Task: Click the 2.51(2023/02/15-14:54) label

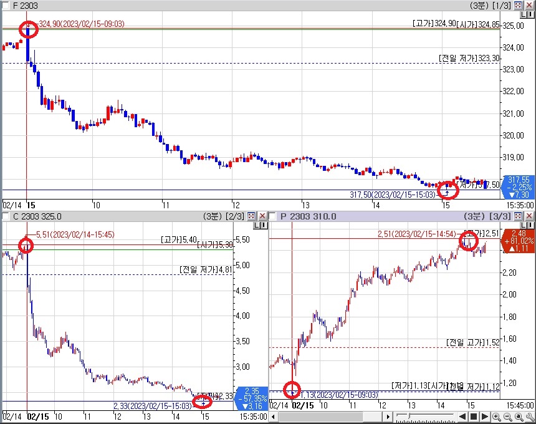Action: coord(417,234)
